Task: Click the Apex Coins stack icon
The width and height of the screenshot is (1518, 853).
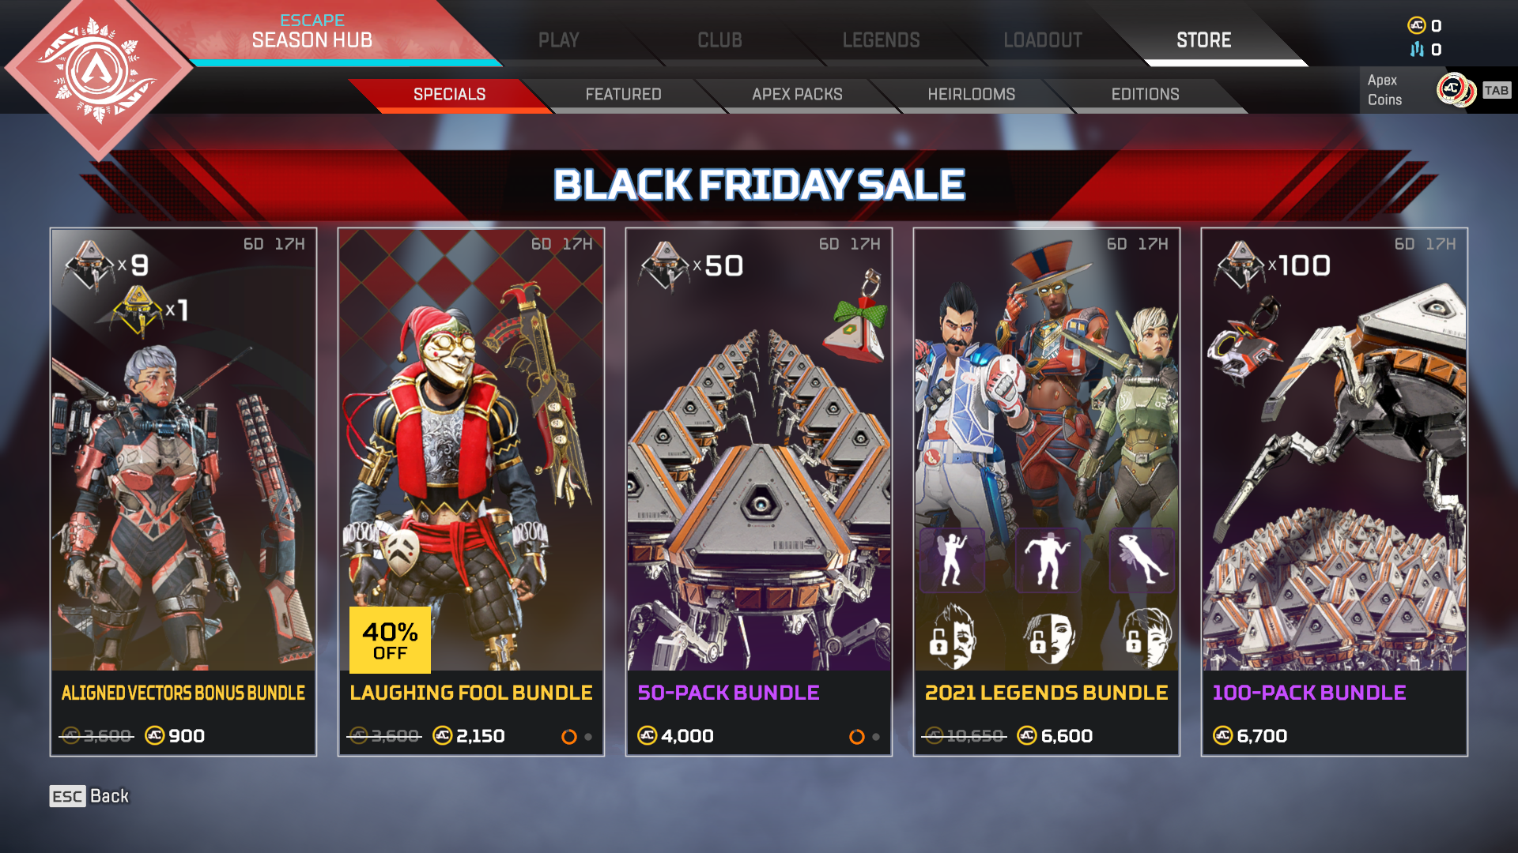Action: tap(1456, 90)
